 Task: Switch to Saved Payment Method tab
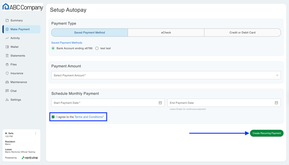[90, 33]
